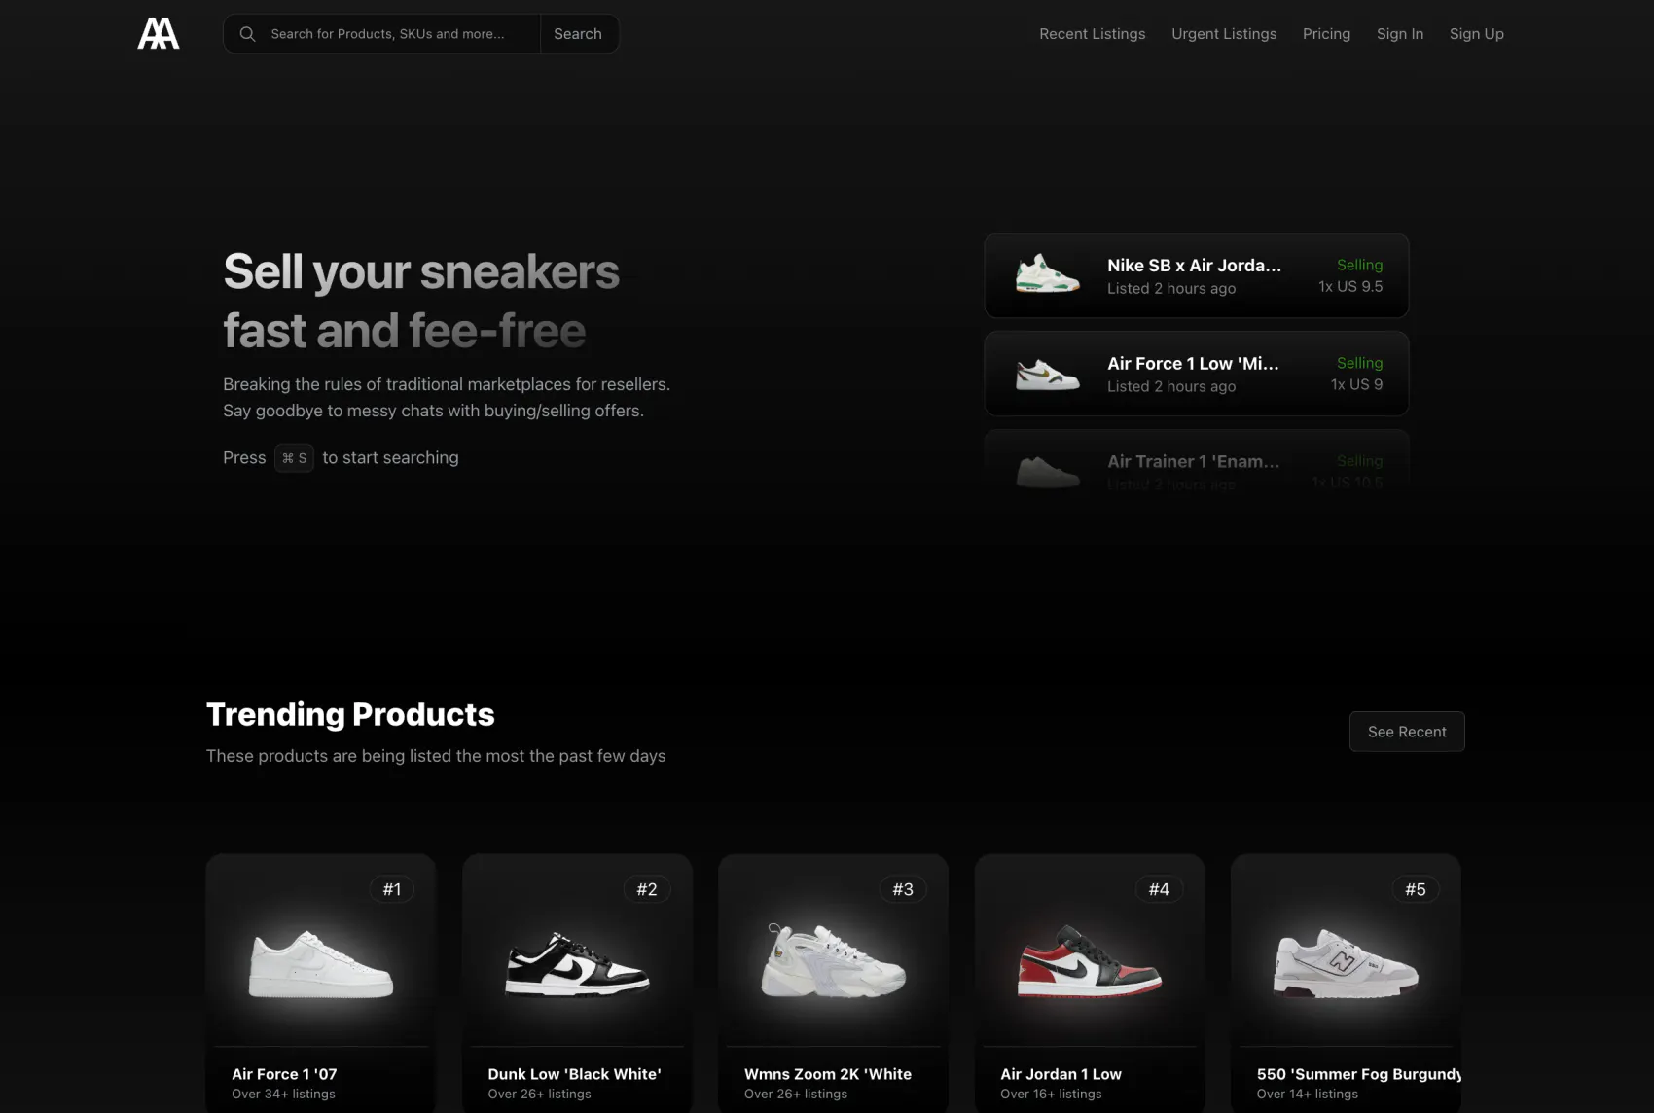Screen dimensions: 1654x1113
Task: Click the 'Sell your sneakers fast and fee-free' headline
Action: click(x=421, y=301)
